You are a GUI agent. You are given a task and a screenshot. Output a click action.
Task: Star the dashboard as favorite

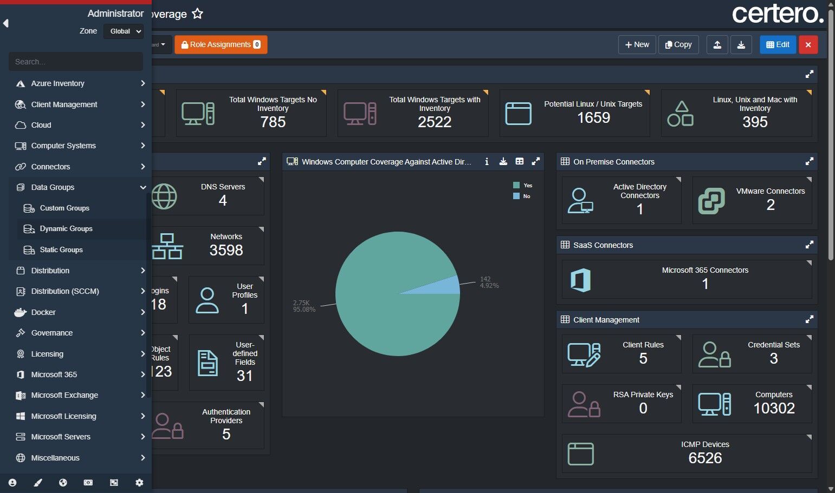tap(198, 14)
